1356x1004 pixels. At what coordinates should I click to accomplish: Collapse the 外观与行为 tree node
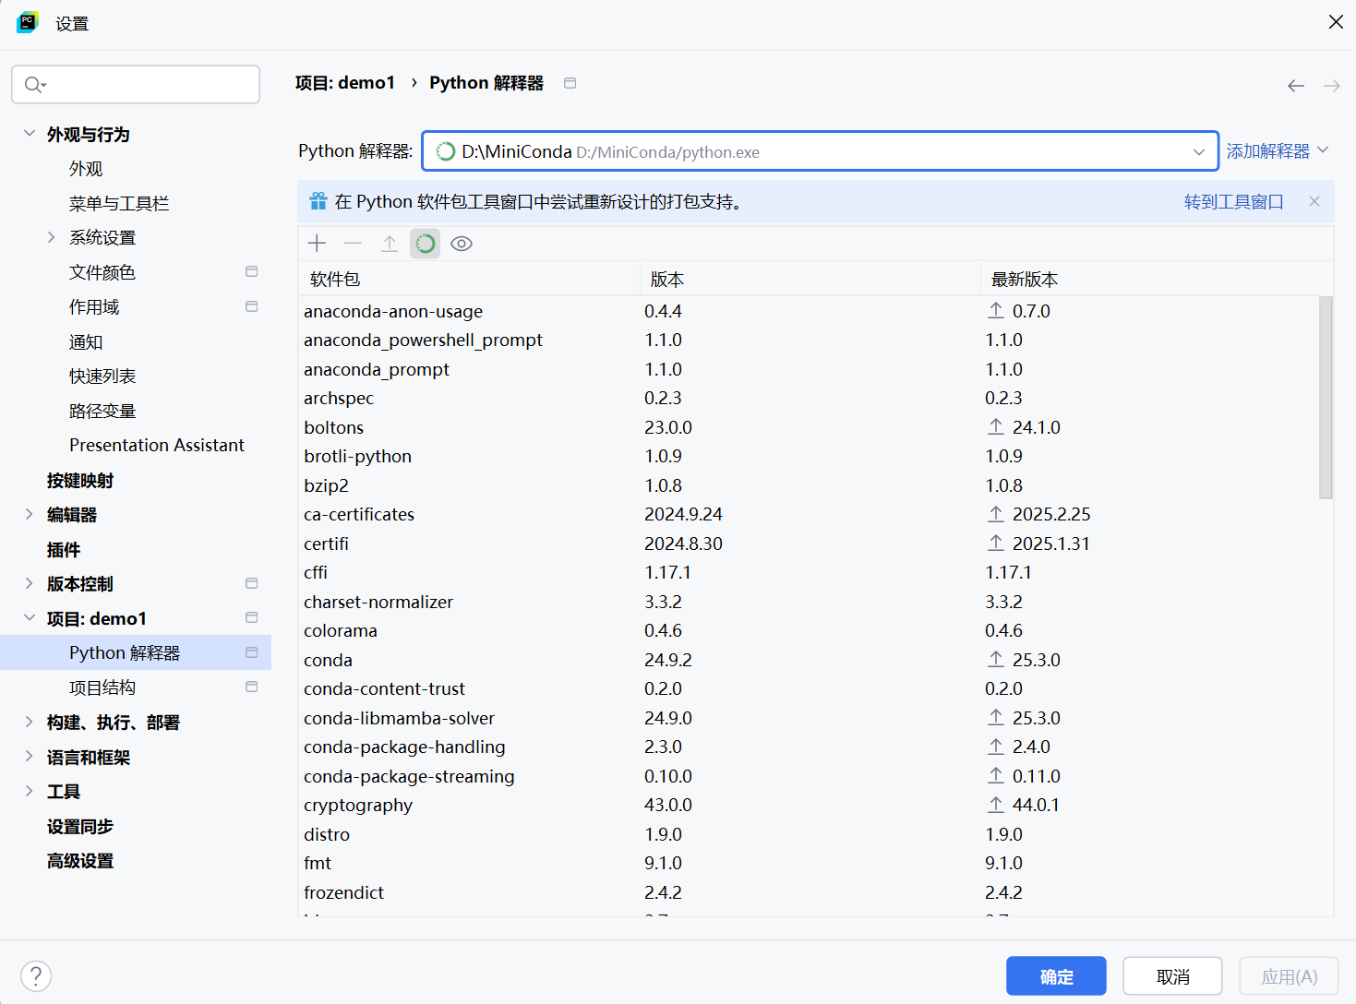click(x=30, y=134)
